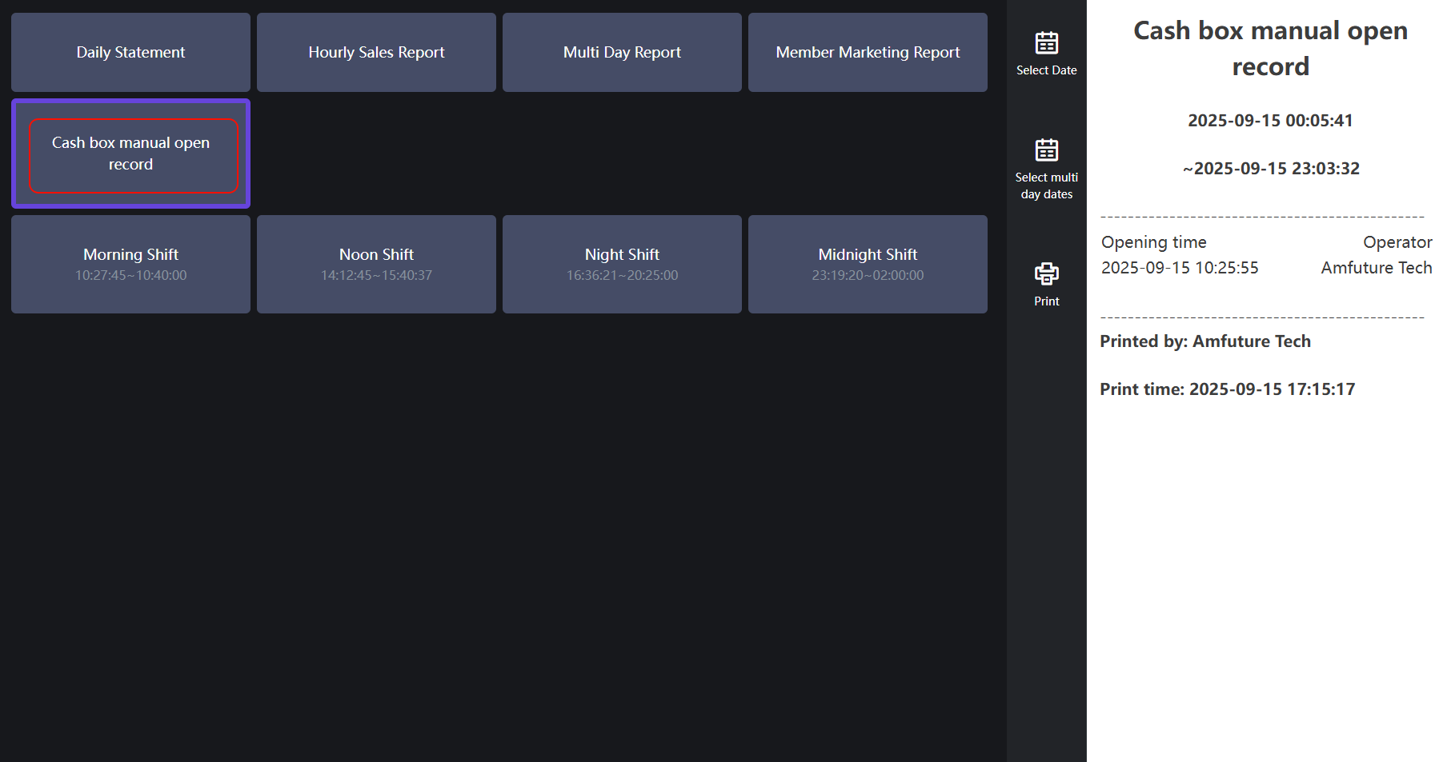Click the Select Date calendar icon
1455x762 pixels.
(1046, 43)
